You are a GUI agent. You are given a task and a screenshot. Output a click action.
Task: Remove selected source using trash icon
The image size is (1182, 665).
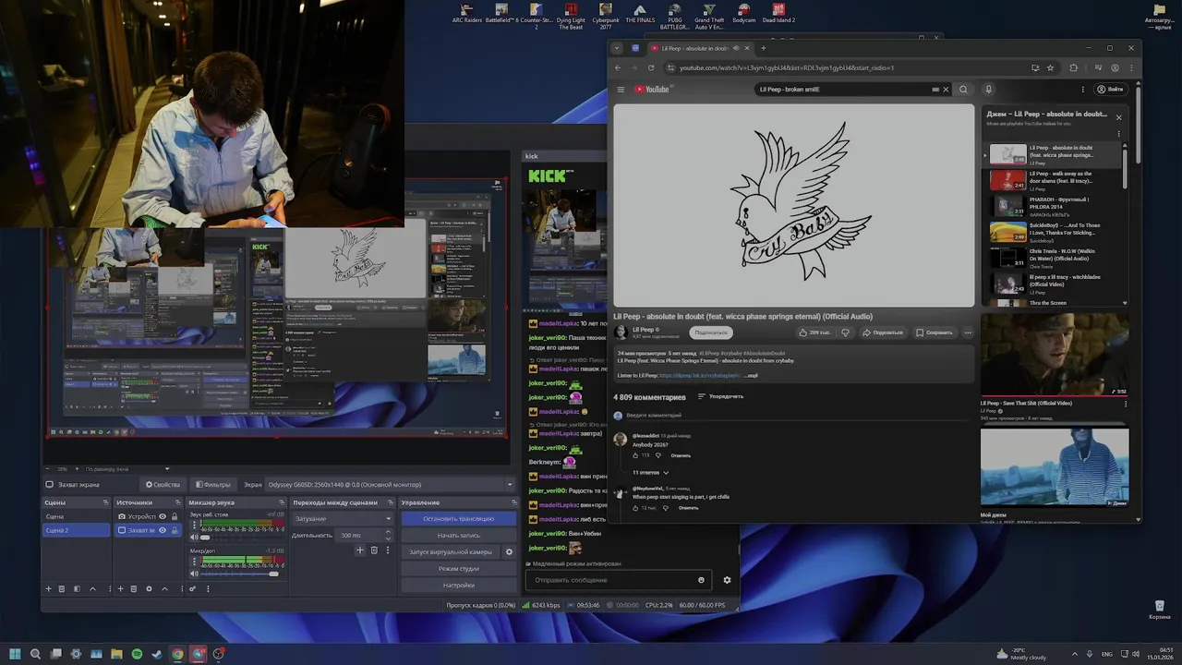(x=134, y=588)
